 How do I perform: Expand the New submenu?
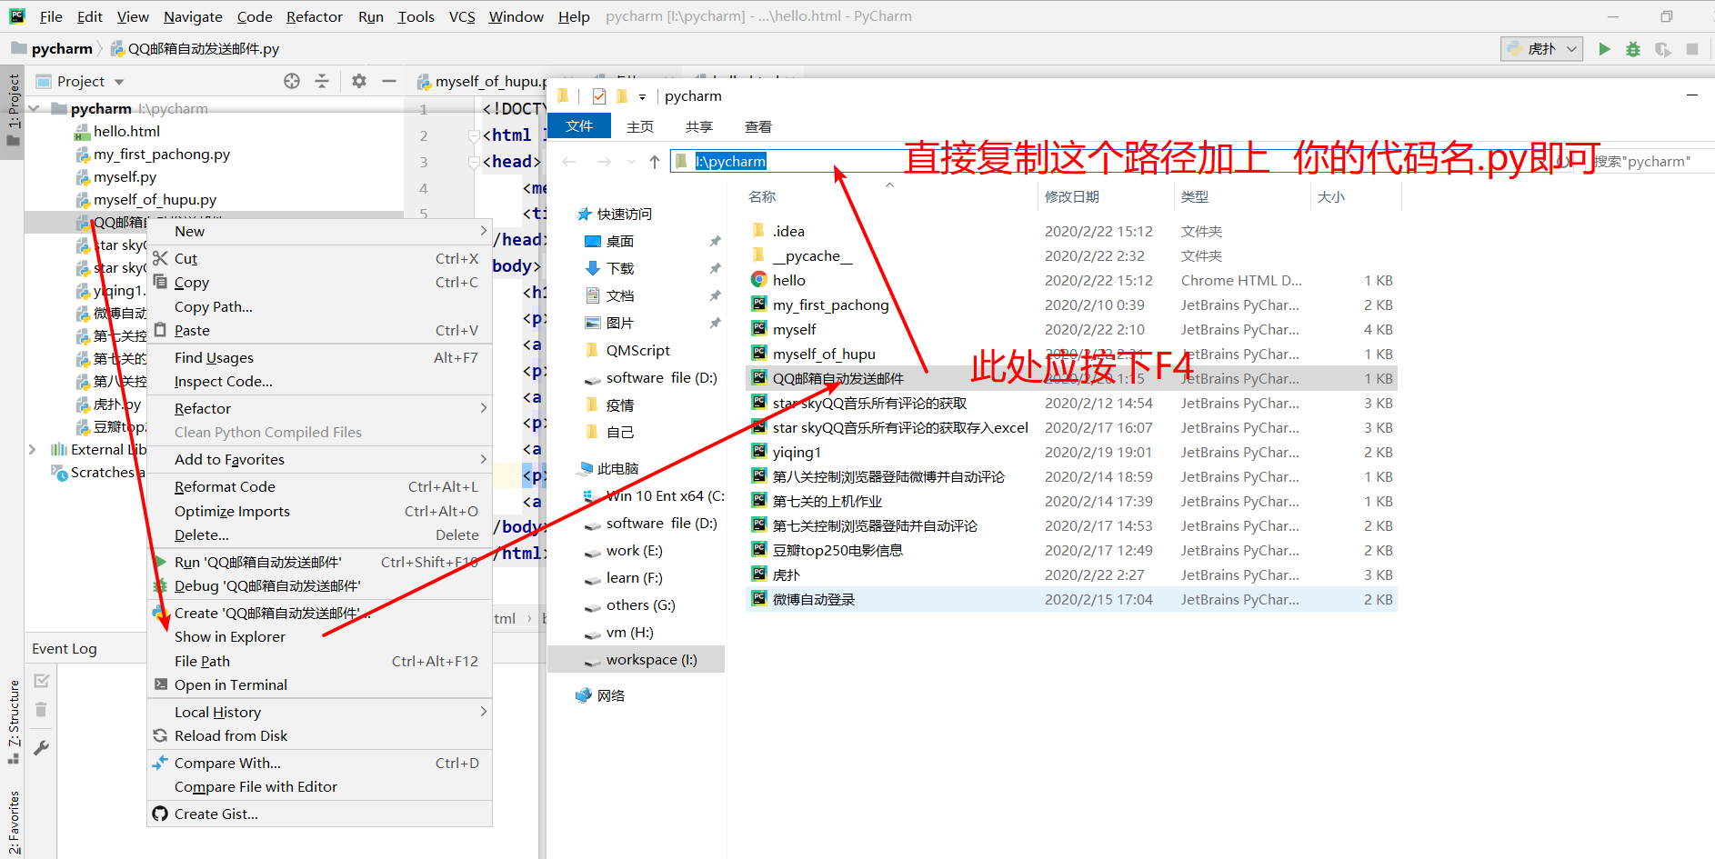(x=319, y=231)
